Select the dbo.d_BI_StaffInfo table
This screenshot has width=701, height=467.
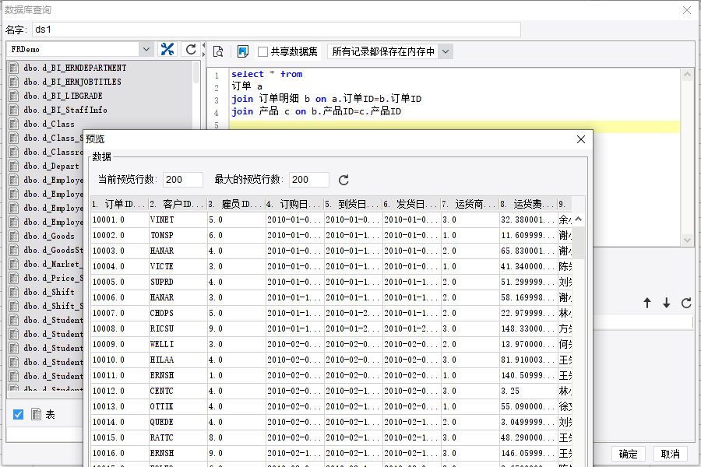pos(65,110)
